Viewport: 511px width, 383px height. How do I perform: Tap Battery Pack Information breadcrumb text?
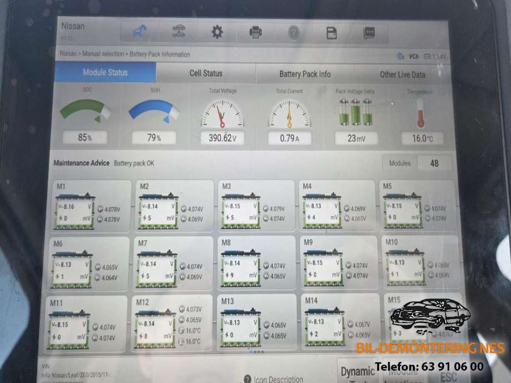click(x=160, y=54)
